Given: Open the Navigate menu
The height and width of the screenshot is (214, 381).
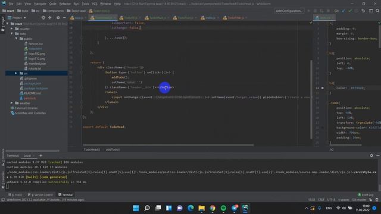Looking at the screenshot, I should coord(40,4).
